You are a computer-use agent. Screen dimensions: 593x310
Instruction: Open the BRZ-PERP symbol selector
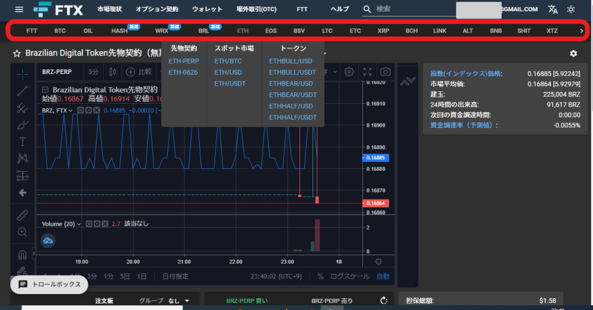pyautogui.click(x=57, y=72)
